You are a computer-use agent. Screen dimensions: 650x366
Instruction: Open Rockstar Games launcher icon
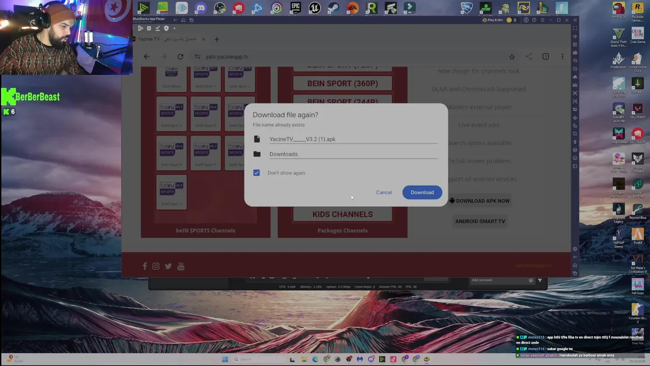pyautogui.click(x=637, y=11)
